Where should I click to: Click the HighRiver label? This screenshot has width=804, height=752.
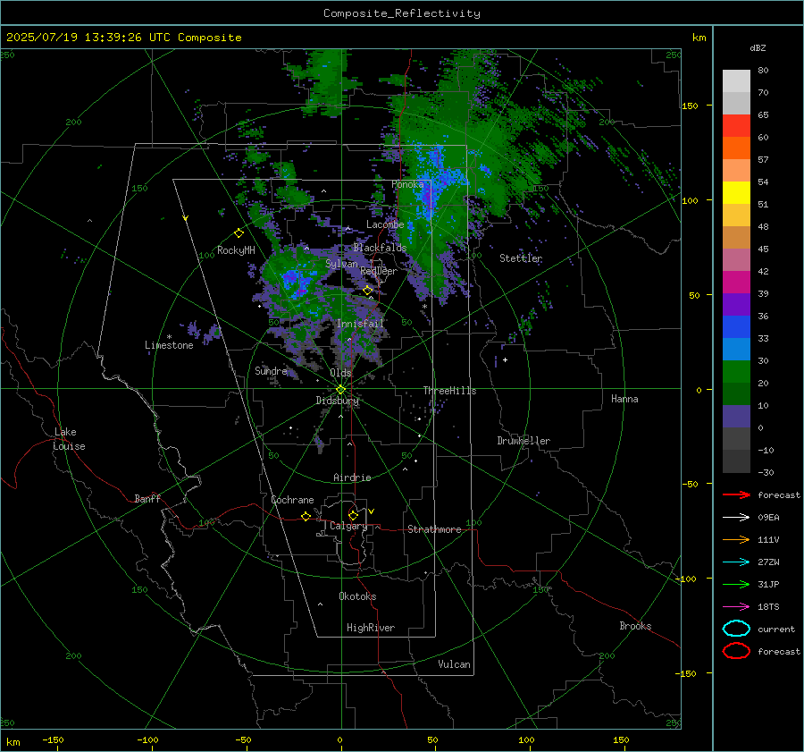[x=371, y=628]
